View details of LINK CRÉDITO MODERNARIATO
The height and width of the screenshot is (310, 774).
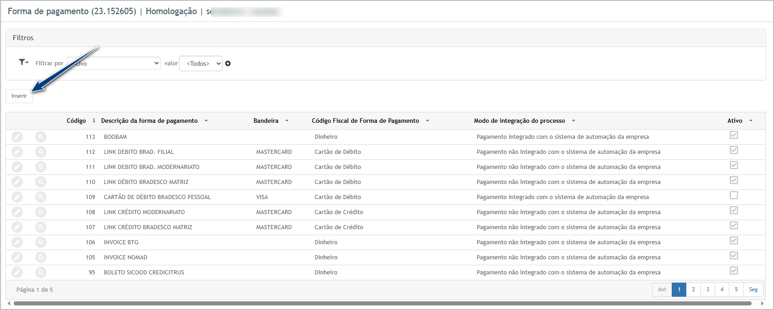click(x=41, y=212)
